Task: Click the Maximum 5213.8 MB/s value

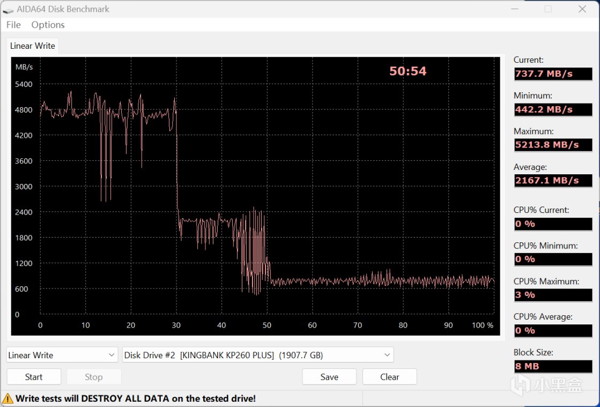Action: click(553, 145)
